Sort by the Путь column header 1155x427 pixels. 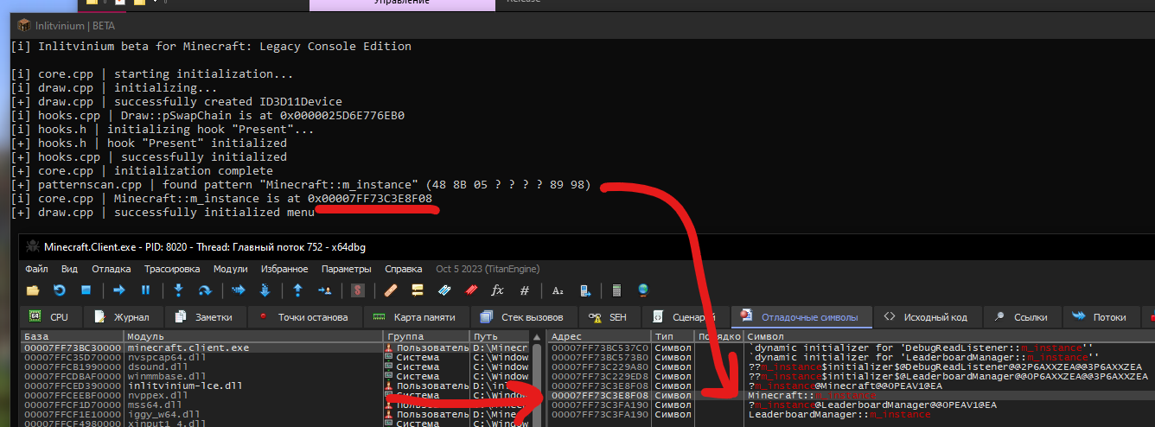[499, 336]
